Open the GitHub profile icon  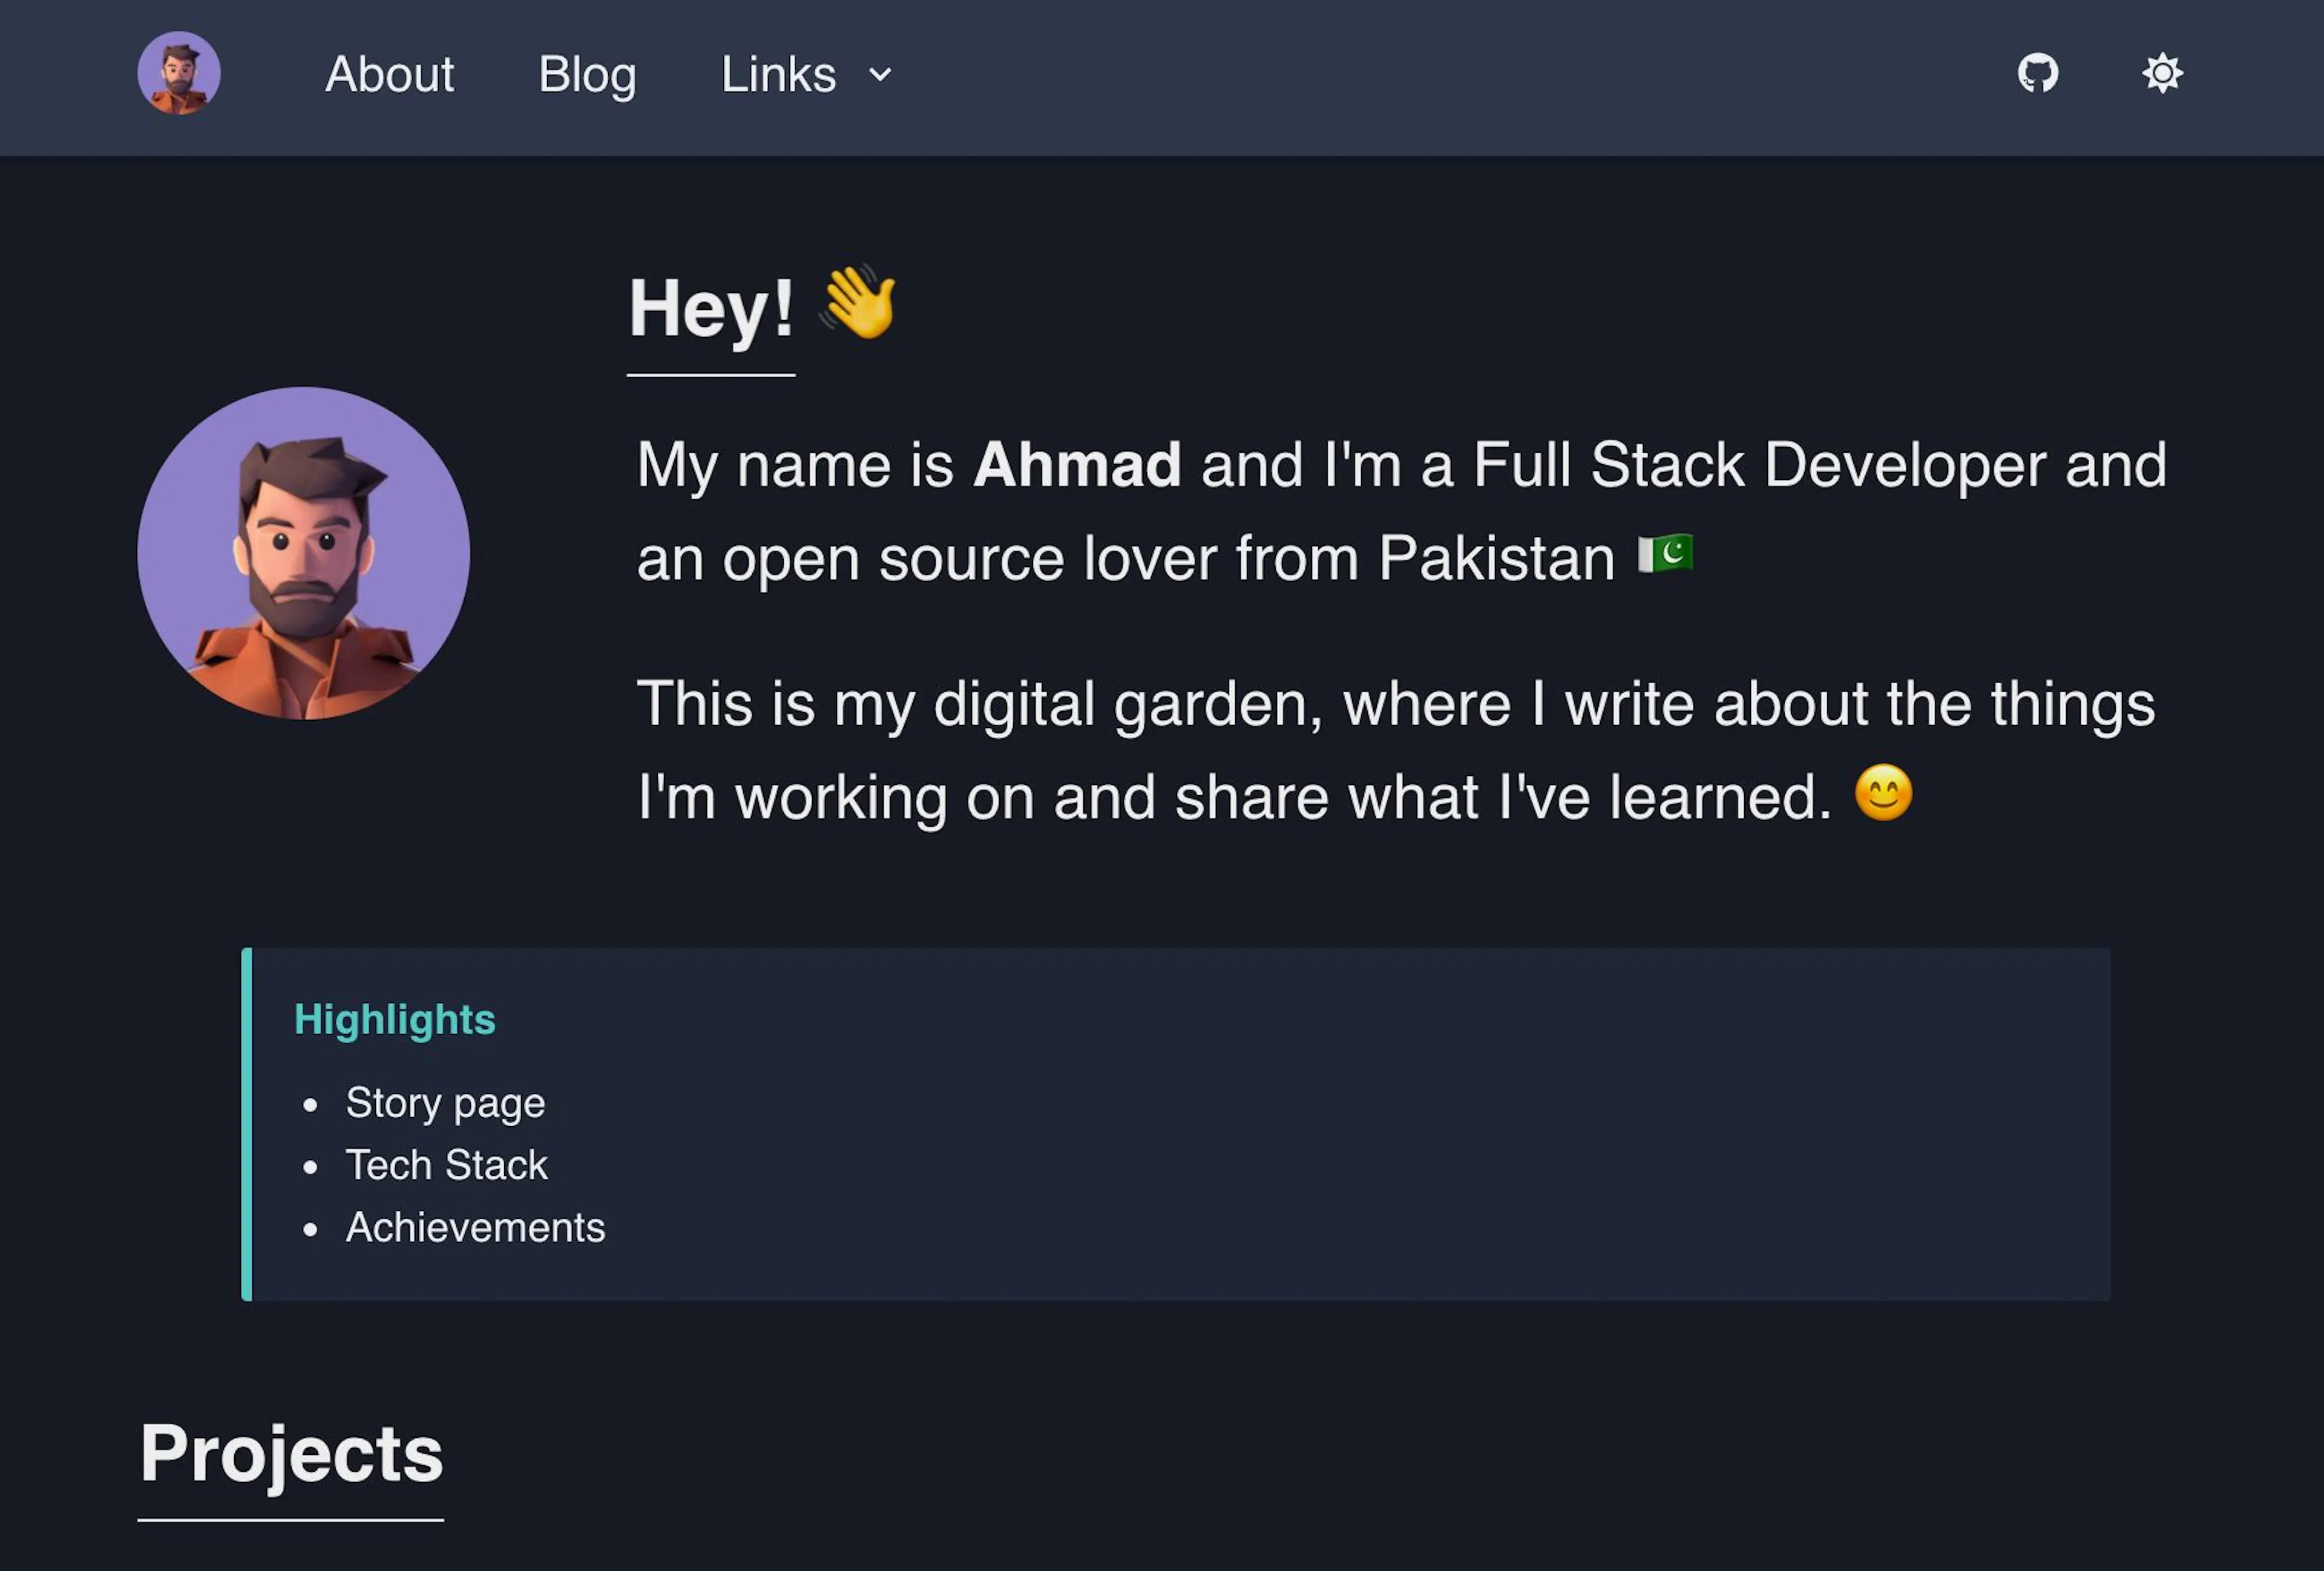coord(2037,73)
